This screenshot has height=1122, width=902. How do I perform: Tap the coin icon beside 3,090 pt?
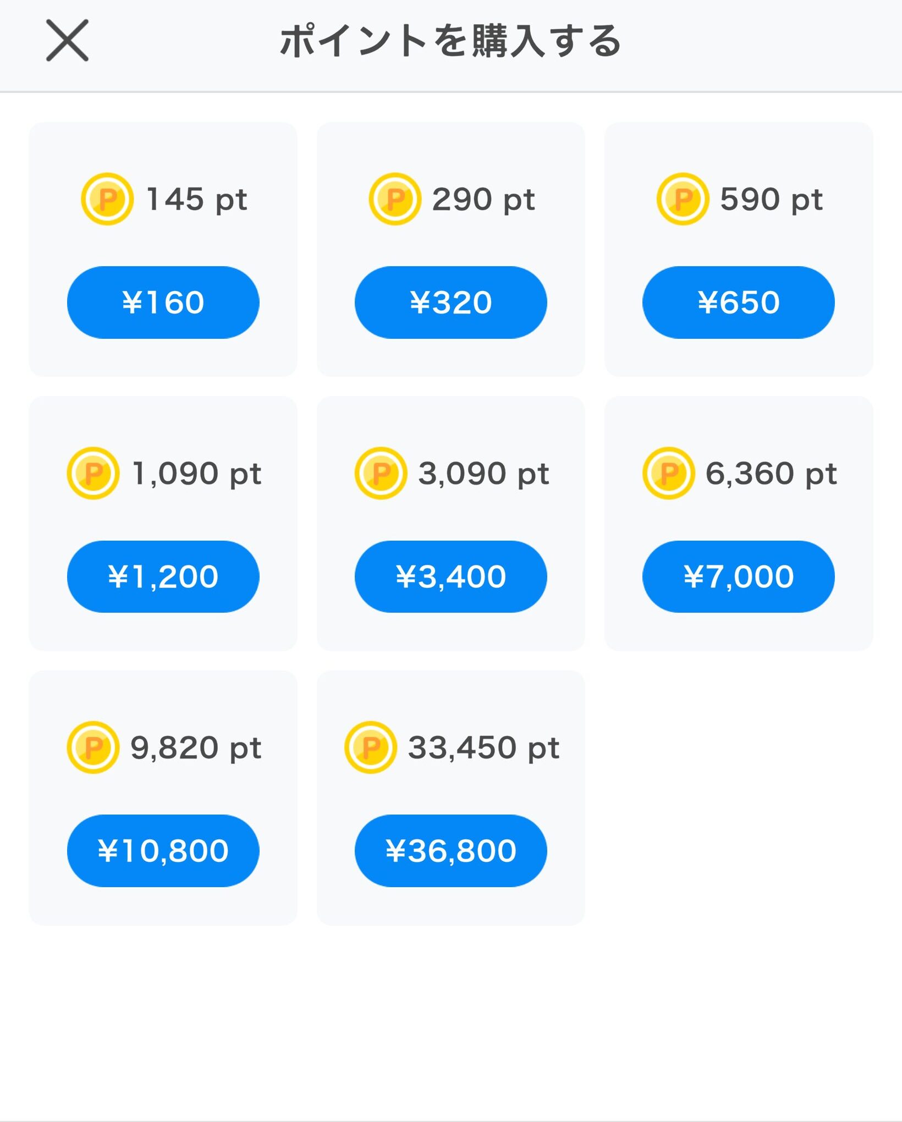tap(381, 473)
